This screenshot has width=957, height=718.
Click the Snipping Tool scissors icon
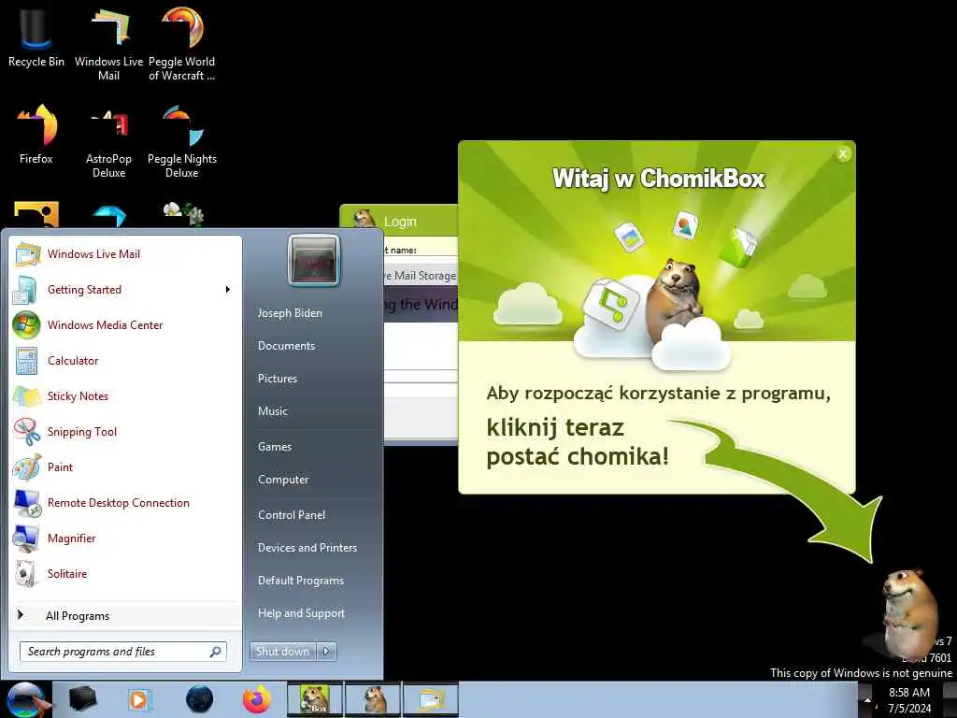tap(27, 432)
